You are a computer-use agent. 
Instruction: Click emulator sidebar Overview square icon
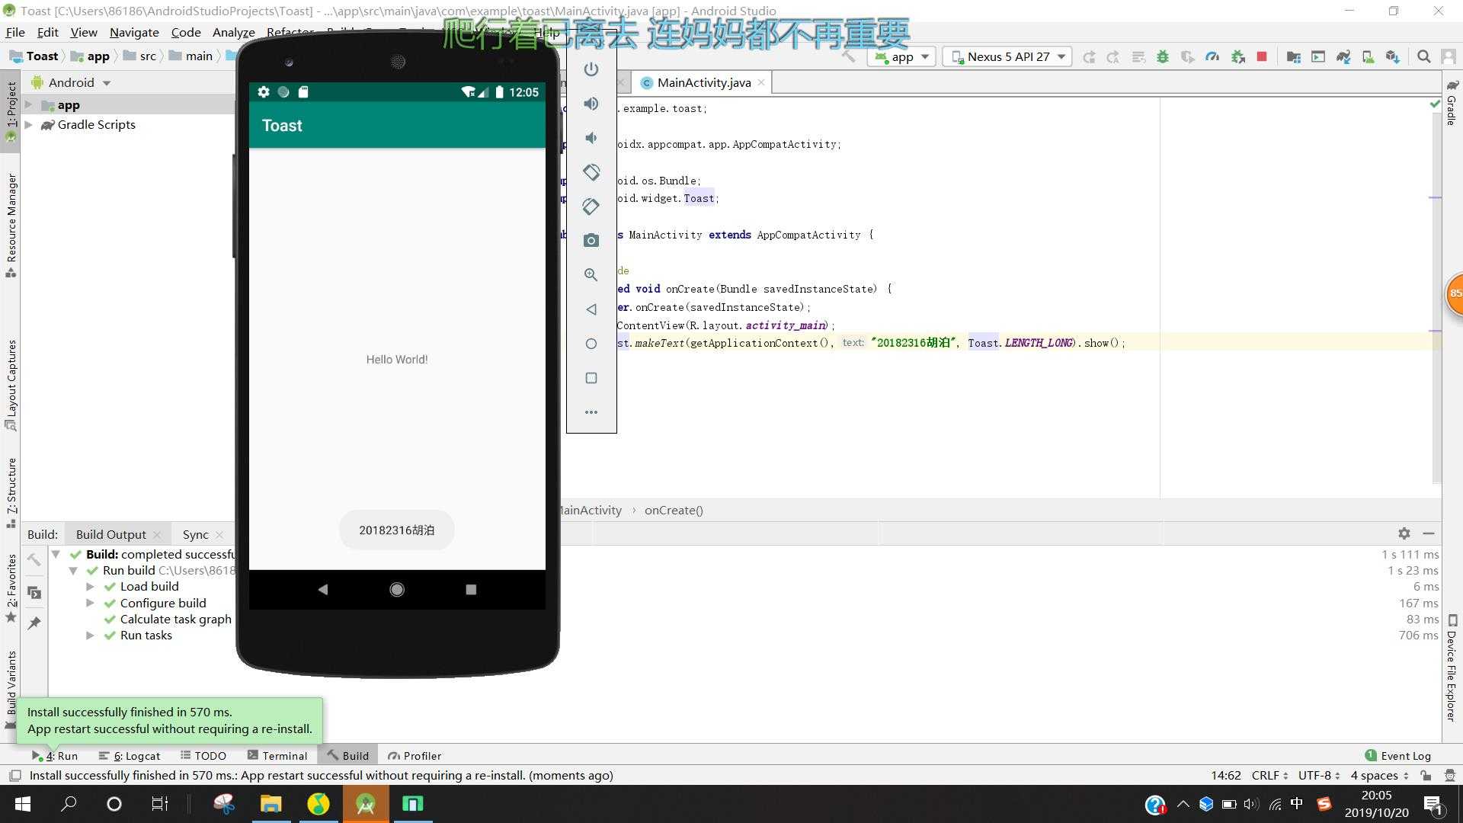coord(591,378)
